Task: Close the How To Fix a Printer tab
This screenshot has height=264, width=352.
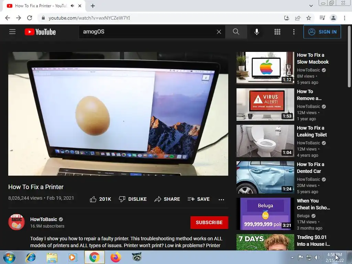Action: click(80, 6)
